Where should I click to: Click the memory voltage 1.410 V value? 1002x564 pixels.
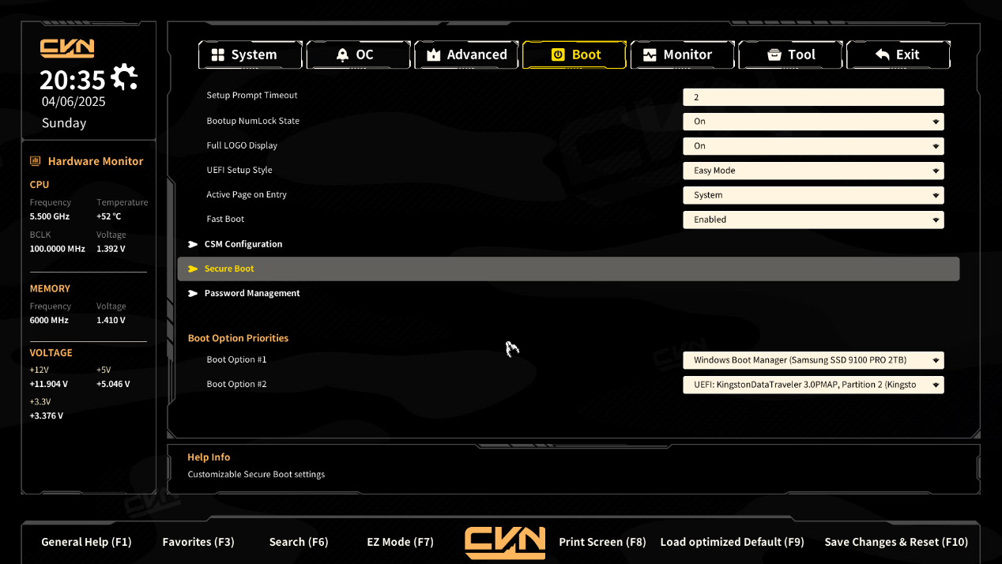(x=111, y=321)
